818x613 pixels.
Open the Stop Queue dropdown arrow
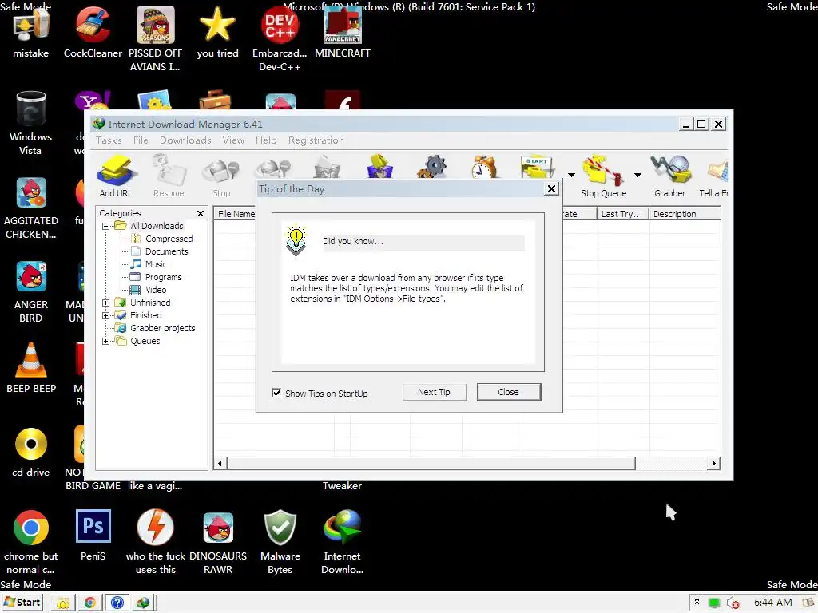click(x=637, y=175)
